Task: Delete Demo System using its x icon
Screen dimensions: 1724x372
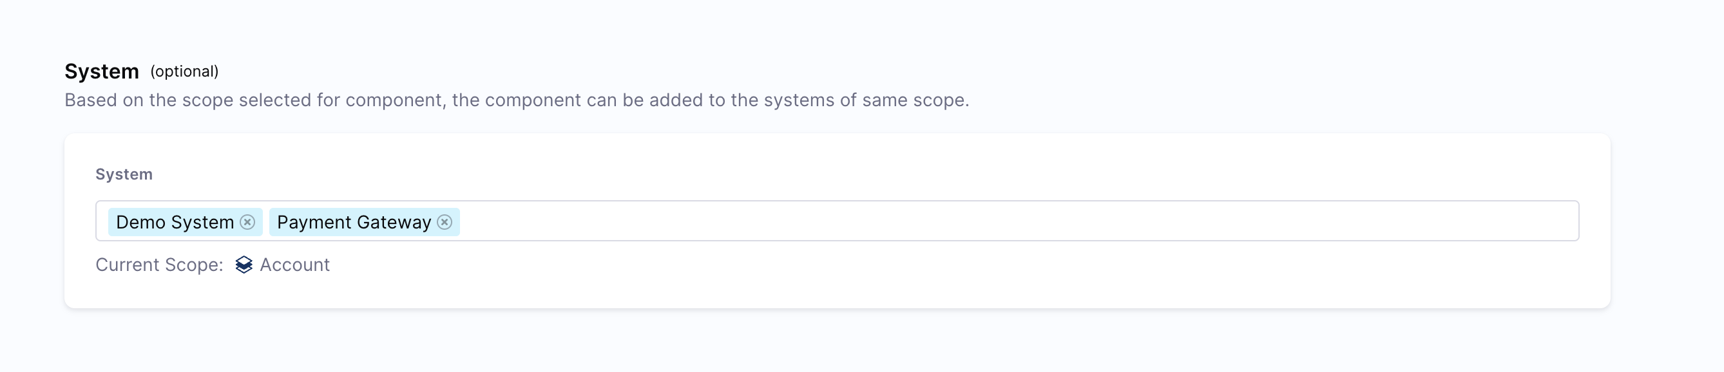Action: pyautogui.click(x=247, y=222)
